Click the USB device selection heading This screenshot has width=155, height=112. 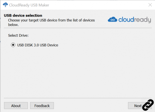23,15
